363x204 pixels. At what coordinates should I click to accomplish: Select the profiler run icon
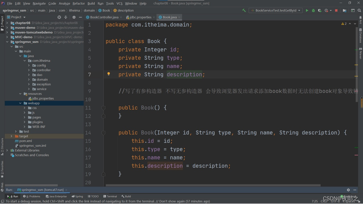point(326,10)
